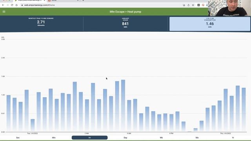Viewport: 251px width, 141px height.
Task: Click the Consumption 1.46 kWh card
Action: 210,24
